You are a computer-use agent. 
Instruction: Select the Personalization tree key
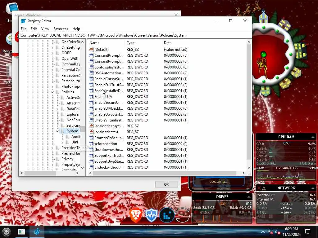(x=70, y=81)
